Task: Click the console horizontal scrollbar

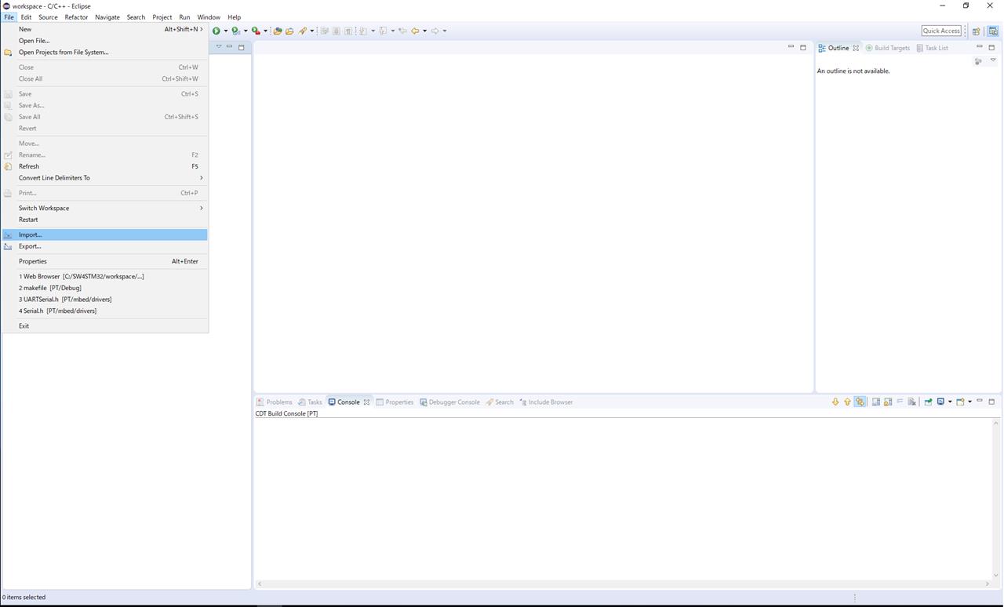Action: (x=624, y=583)
